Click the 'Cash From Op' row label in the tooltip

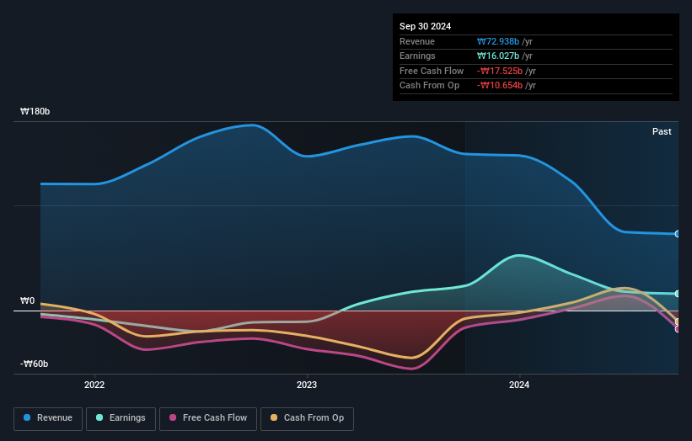coord(429,86)
